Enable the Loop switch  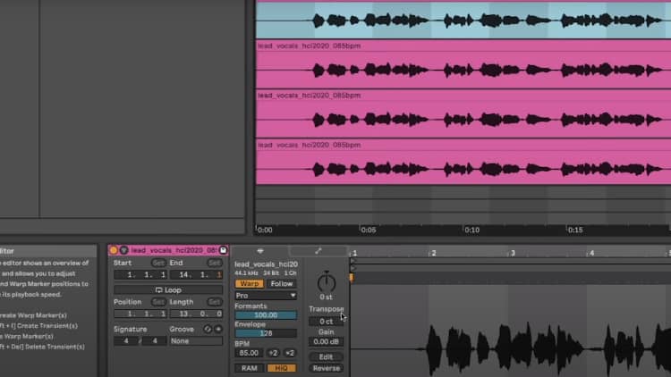(x=168, y=289)
